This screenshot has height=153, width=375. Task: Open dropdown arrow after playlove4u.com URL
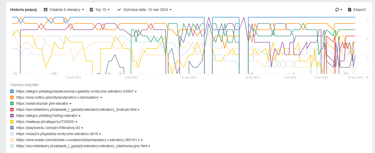(82, 128)
